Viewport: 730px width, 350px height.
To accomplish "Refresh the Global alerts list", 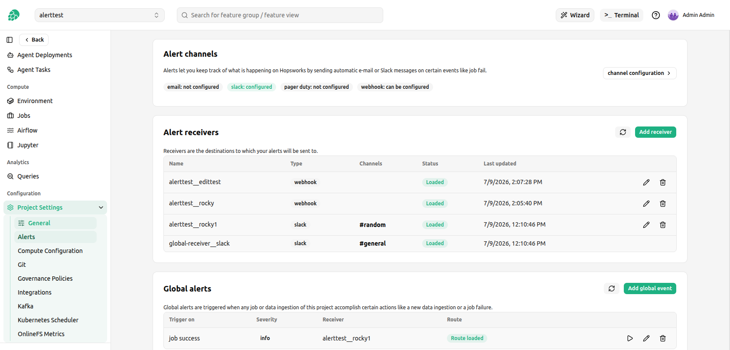I will tap(612, 288).
